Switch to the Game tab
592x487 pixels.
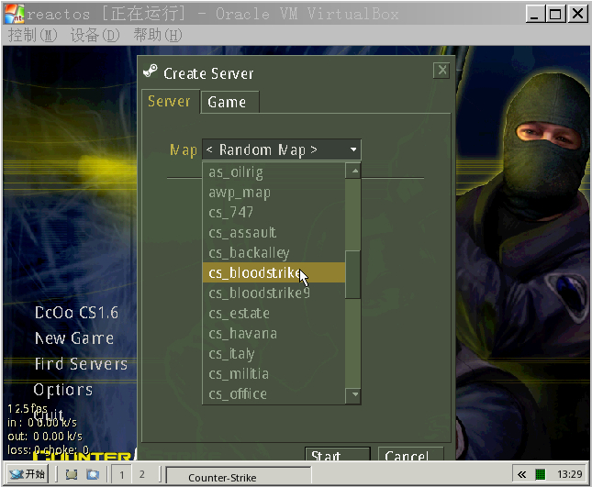(230, 102)
